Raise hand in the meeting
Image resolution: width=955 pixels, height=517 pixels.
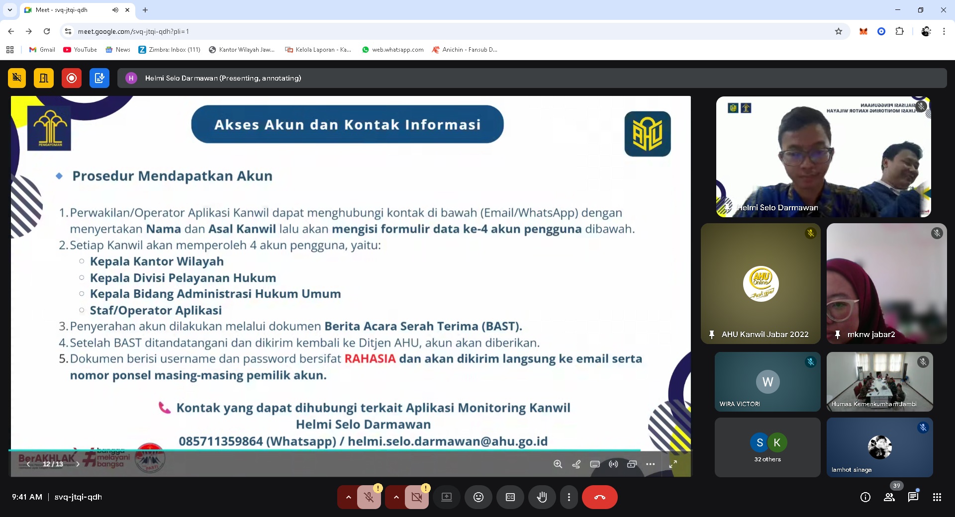[x=542, y=497]
